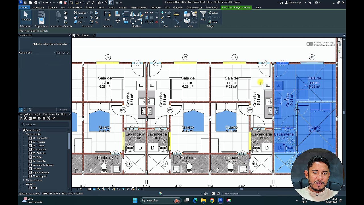
Task: Close the 03 - Térreo view tab
Action: (x=94, y=35)
